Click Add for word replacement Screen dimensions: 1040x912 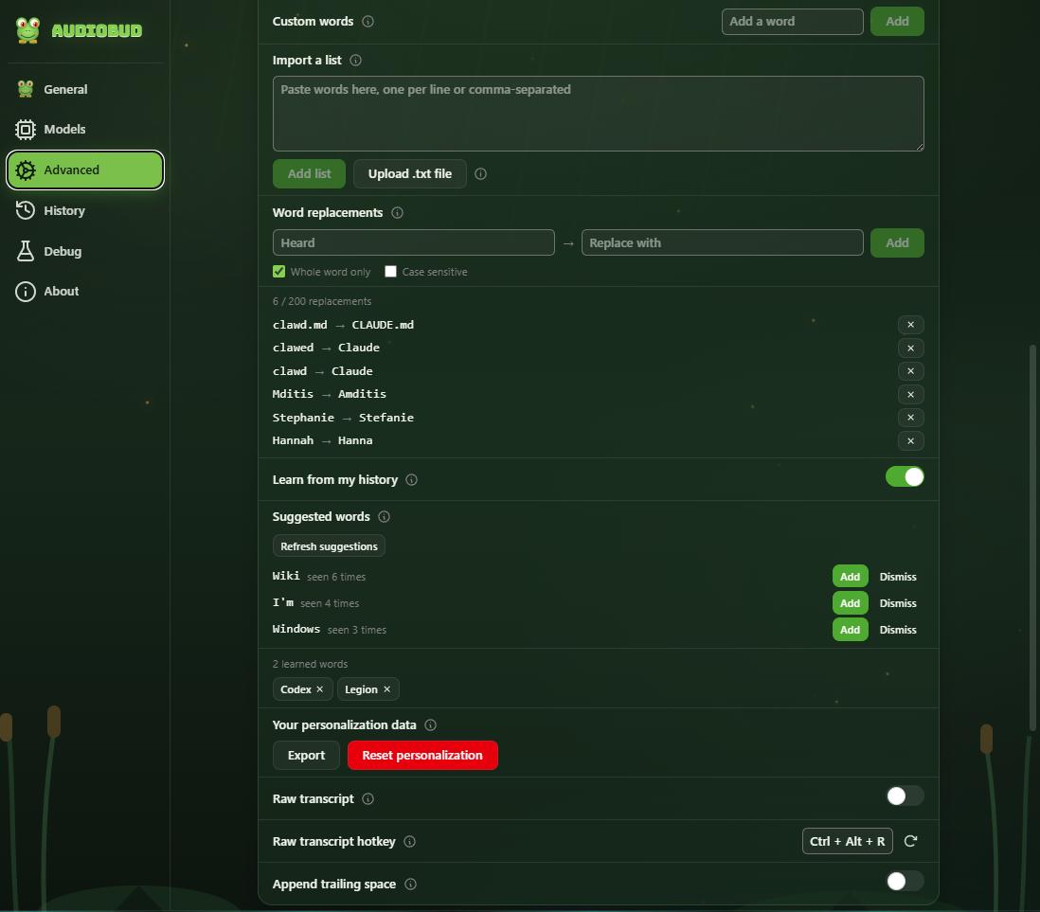[x=897, y=242]
